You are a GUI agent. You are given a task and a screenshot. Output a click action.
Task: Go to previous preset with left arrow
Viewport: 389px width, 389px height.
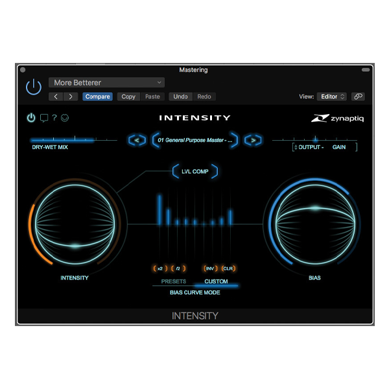tap(56, 97)
